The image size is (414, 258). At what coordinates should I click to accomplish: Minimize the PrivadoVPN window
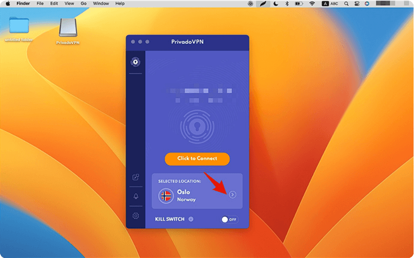coord(140,42)
